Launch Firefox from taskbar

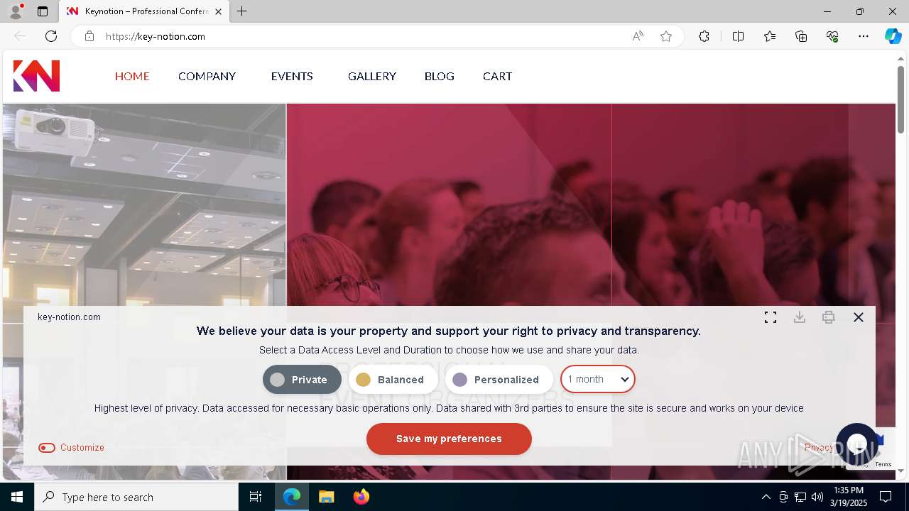click(361, 497)
